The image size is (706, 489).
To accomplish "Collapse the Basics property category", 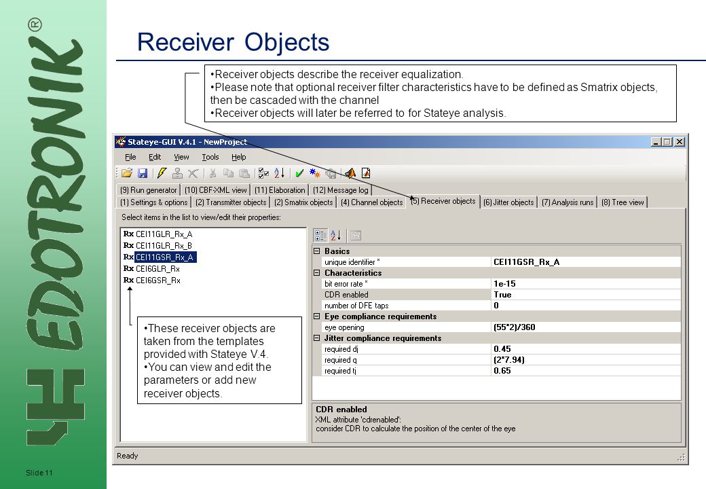I will coord(316,251).
